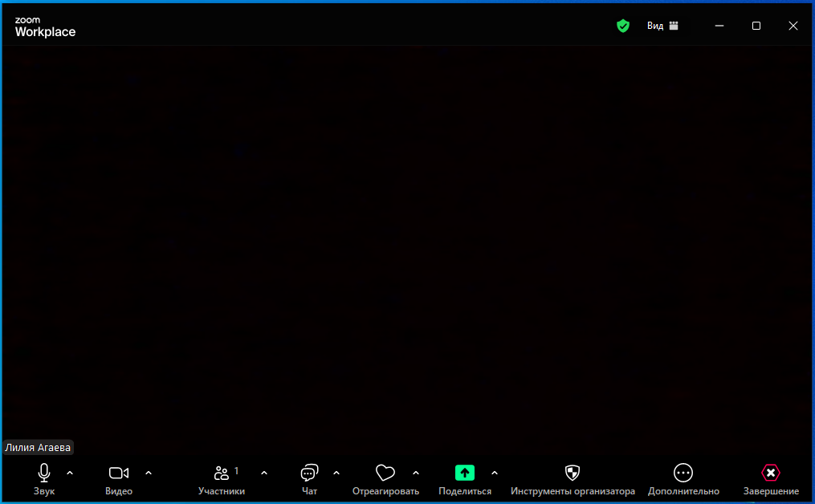
Task: Expand the arrow next to Отреагировать
Action: pyautogui.click(x=416, y=473)
